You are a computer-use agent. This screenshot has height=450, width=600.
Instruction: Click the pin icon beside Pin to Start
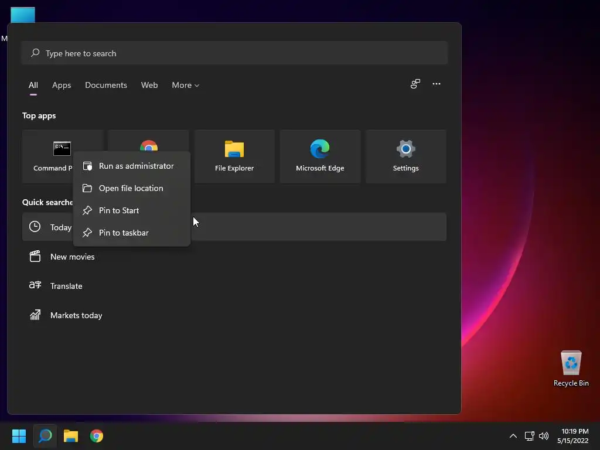click(87, 210)
